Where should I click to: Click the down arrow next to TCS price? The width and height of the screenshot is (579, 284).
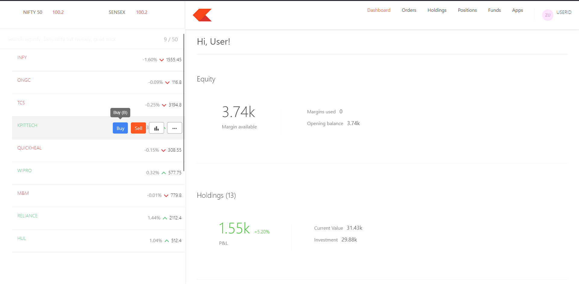(164, 105)
